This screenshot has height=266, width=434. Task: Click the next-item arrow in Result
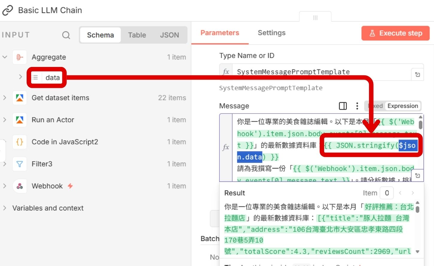[x=413, y=193]
